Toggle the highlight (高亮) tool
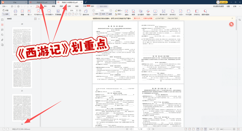Viewport: 242px width, 131px height. pyautogui.click(x=118, y=11)
